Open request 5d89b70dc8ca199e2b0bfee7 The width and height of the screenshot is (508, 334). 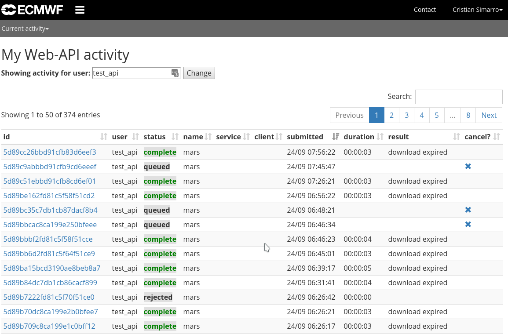pos(51,312)
